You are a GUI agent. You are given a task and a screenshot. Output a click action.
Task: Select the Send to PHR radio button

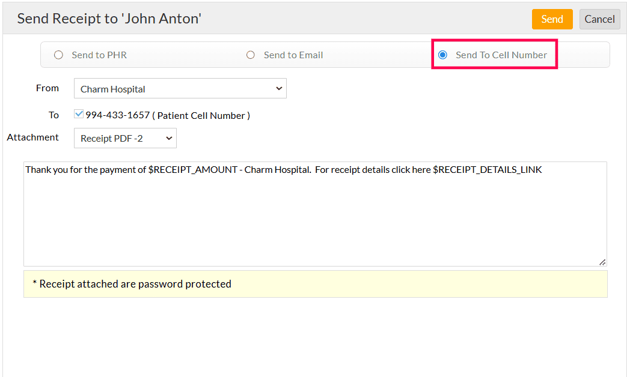(x=58, y=55)
